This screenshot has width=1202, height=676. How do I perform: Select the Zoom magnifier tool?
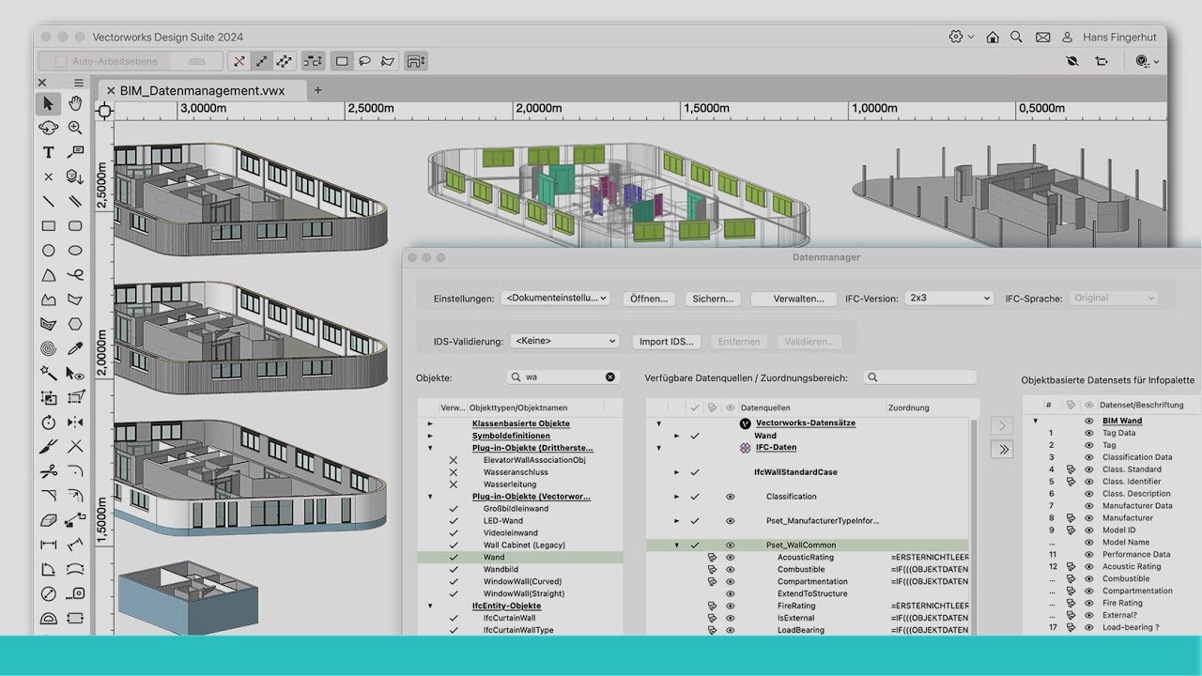pyautogui.click(x=75, y=128)
